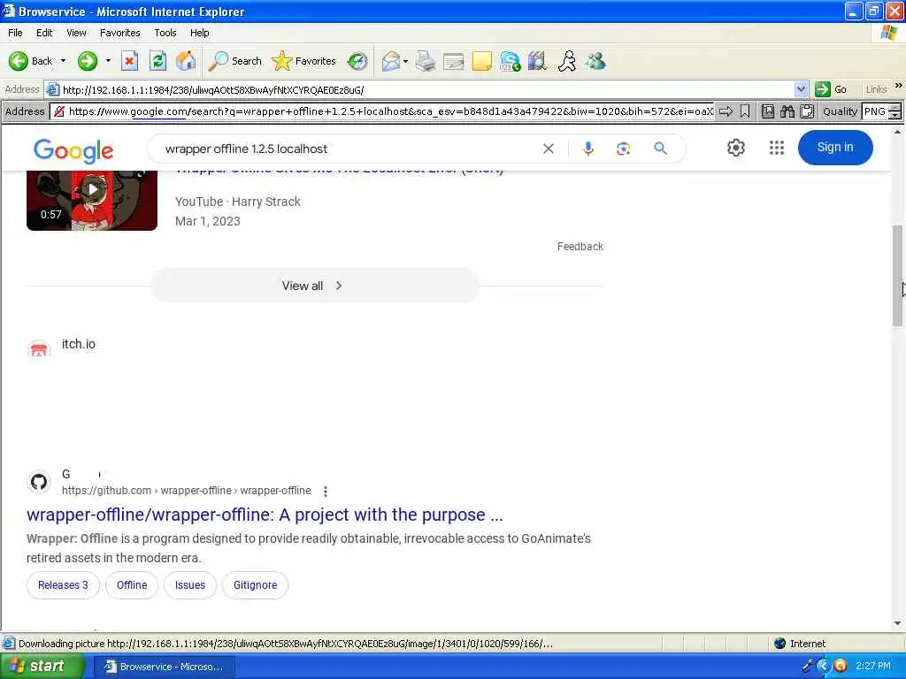The image size is (906, 679).
Task: Click Browservice clipboard icon
Action: (807, 111)
